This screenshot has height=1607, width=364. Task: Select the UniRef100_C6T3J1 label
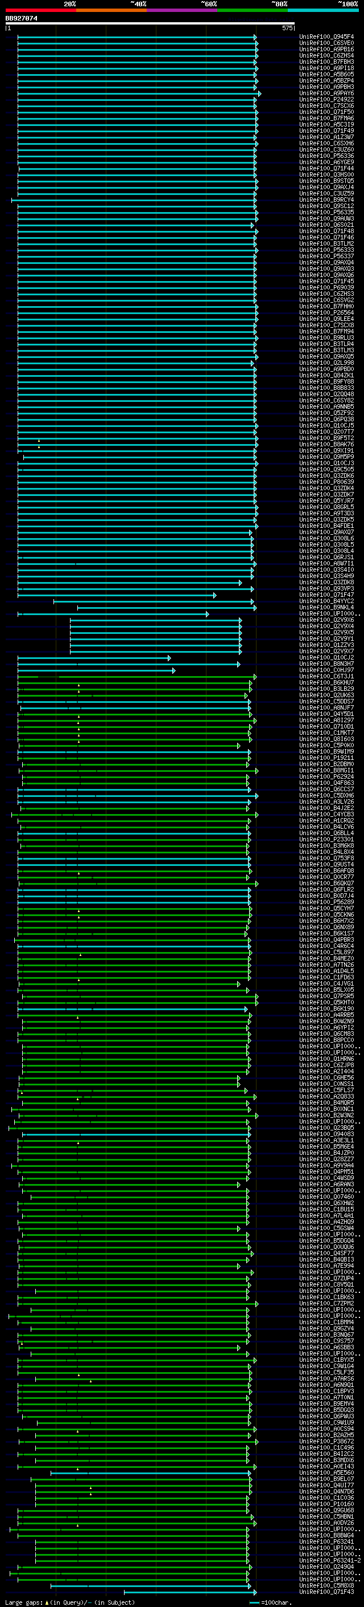pos(326,676)
